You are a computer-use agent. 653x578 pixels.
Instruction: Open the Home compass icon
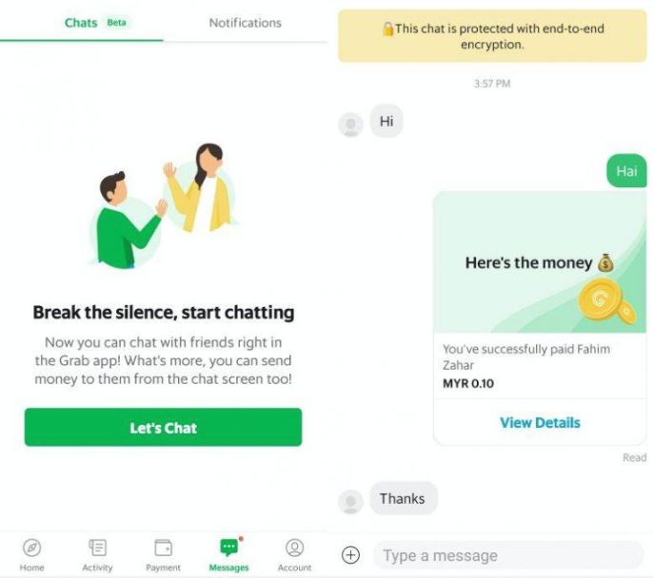pos(32,548)
